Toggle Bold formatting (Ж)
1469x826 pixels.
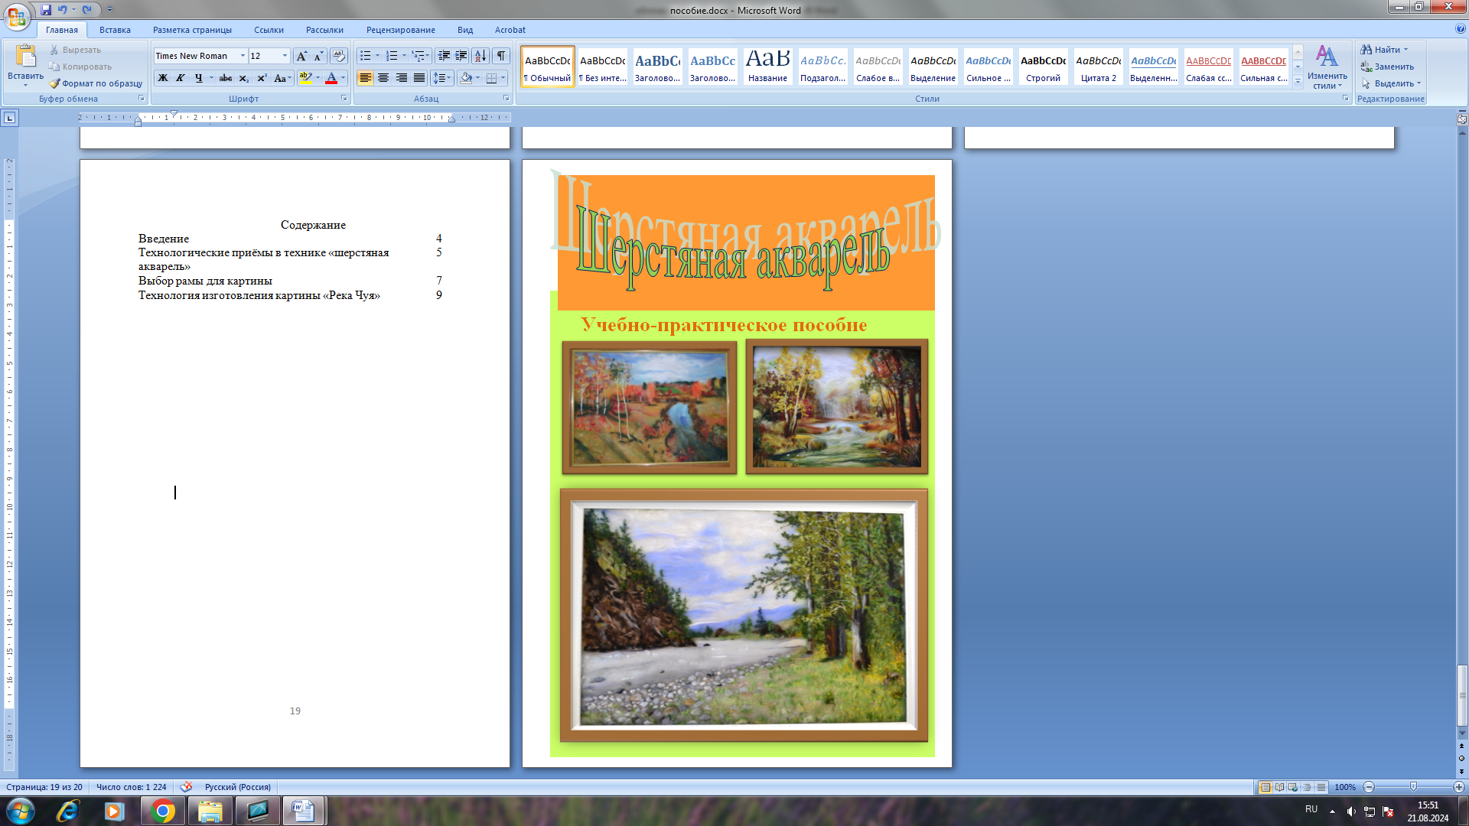163,78
